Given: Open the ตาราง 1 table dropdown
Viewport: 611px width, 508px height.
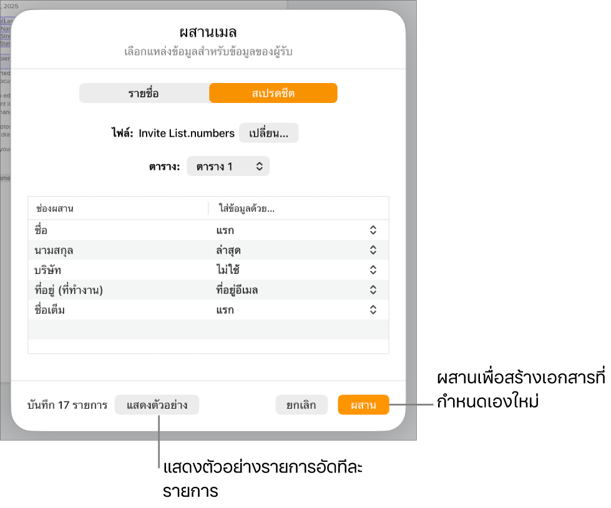Looking at the screenshot, I should [x=228, y=167].
